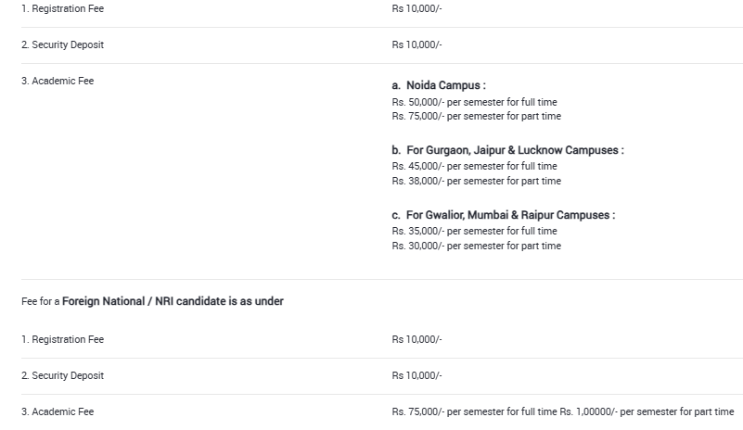
Task: Click Registration Fee label in the NRI section
Action: [x=62, y=339]
